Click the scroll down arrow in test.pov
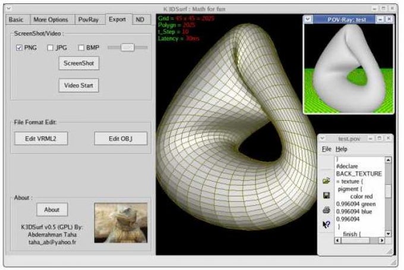 pos(389,234)
